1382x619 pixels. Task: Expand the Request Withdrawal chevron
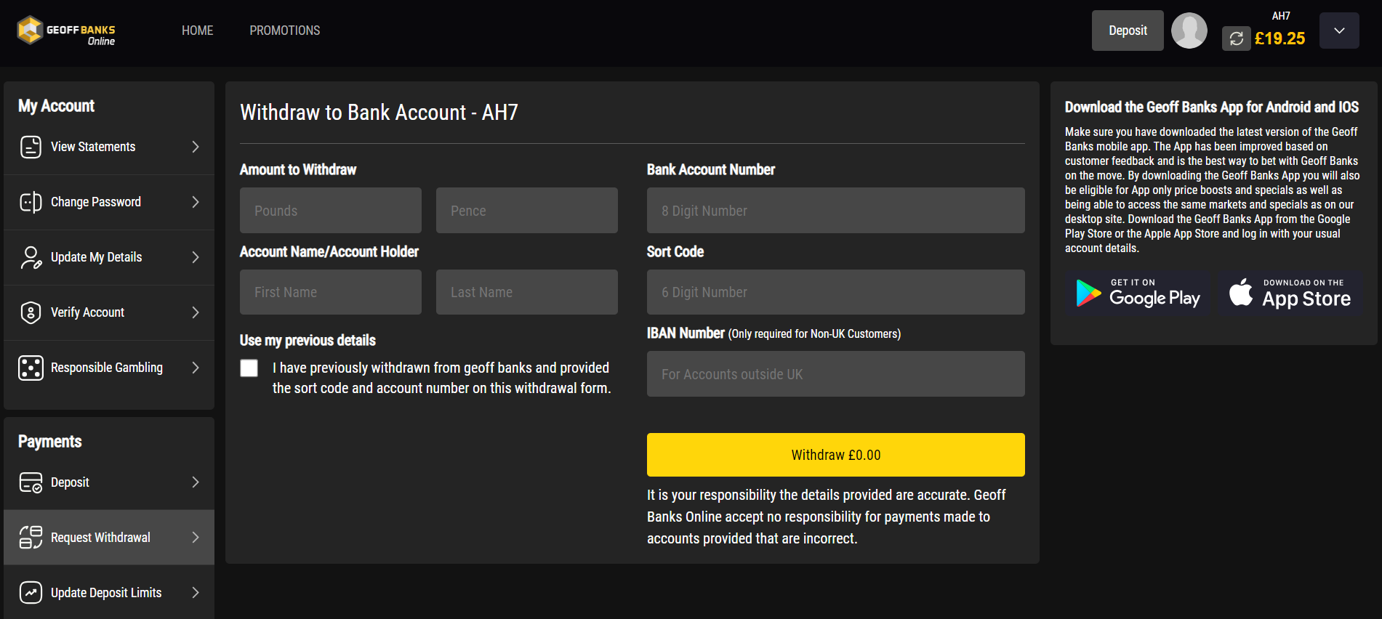coord(196,538)
